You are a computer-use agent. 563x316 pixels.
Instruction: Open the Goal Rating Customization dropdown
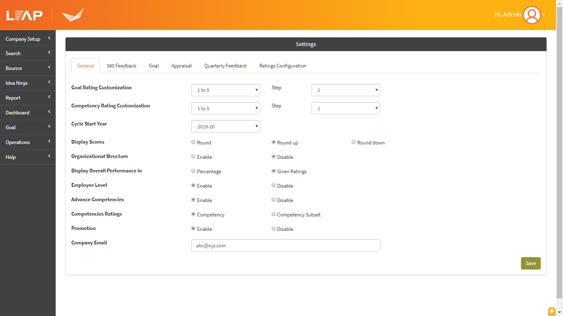point(225,90)
